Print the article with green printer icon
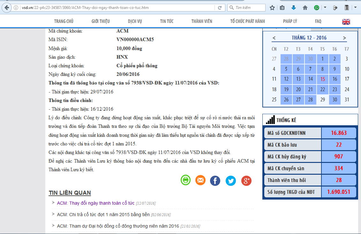361x234 pixels. pyautogui.click(x=185, y=180)
